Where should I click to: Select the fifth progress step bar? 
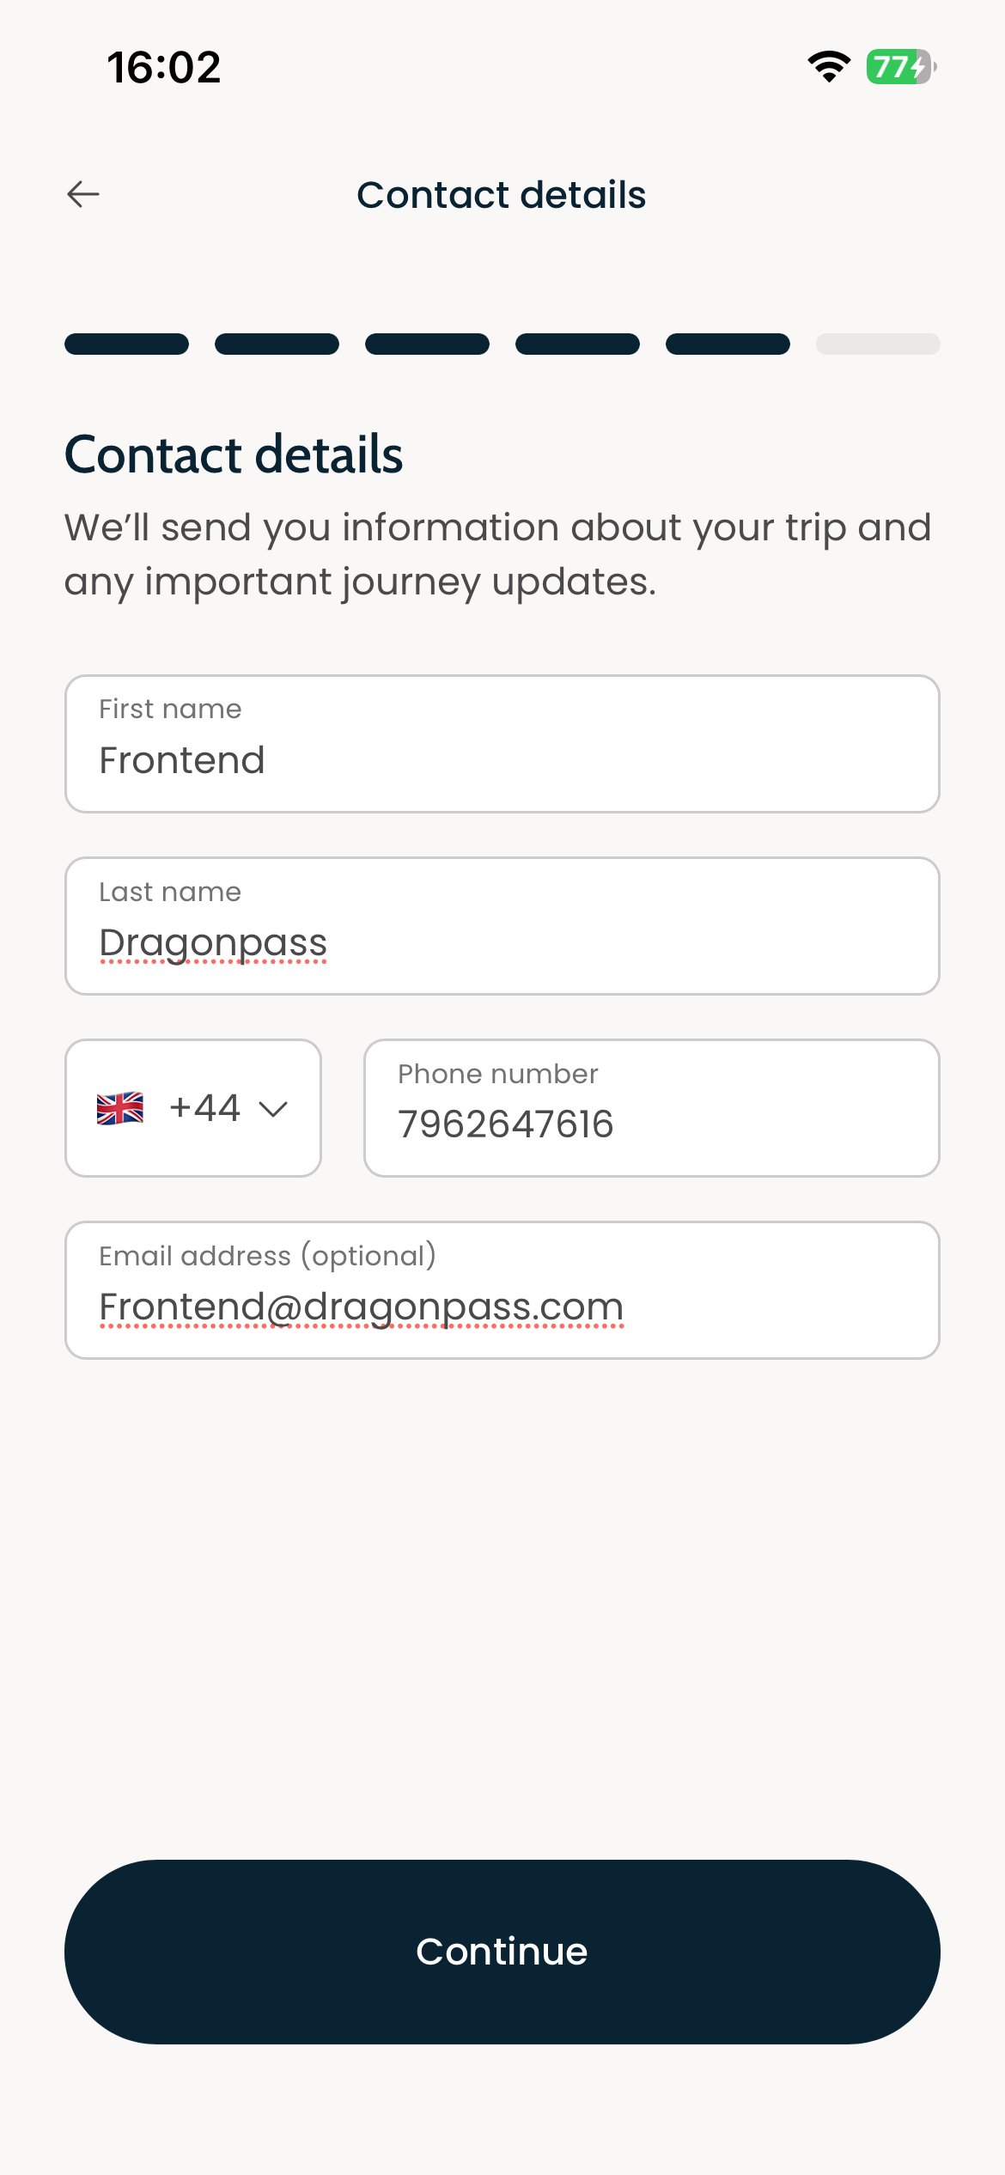[728, 344]
